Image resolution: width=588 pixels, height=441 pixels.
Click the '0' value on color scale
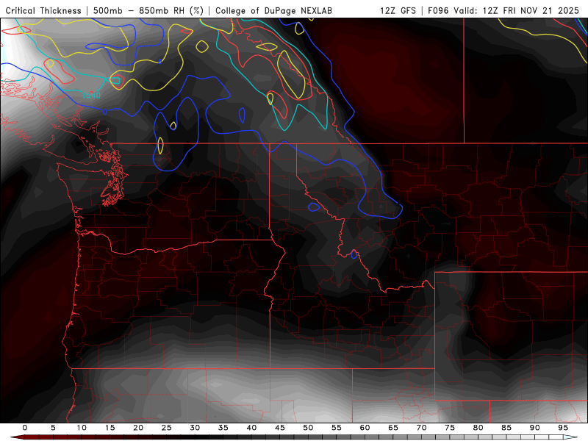(x=25, y=428)
